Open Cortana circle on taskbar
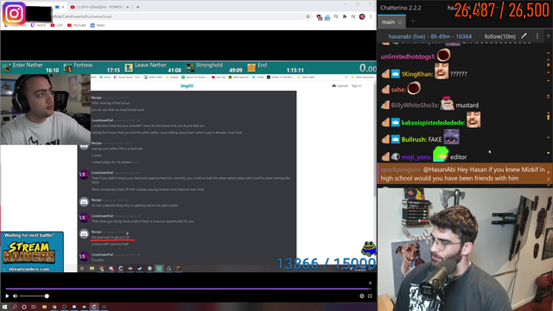 (24, 307)
